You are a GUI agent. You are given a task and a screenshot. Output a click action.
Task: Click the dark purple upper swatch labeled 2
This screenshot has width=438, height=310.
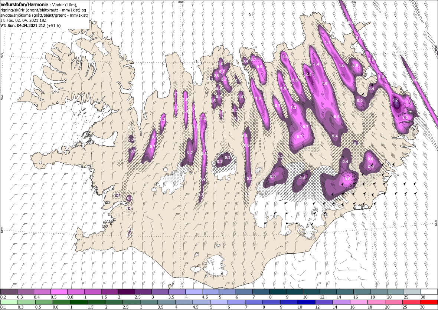(126, 292)
